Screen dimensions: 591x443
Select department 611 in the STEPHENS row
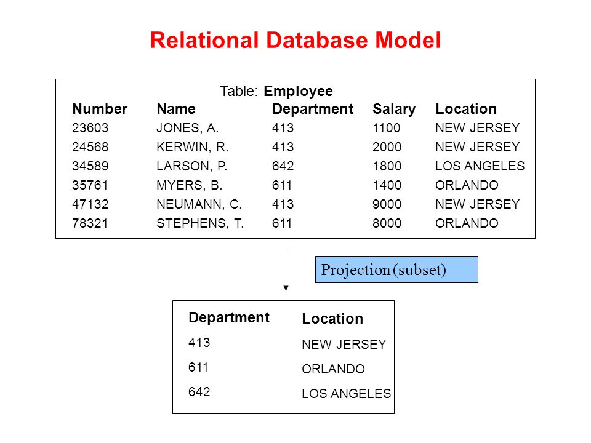point(283,223)
